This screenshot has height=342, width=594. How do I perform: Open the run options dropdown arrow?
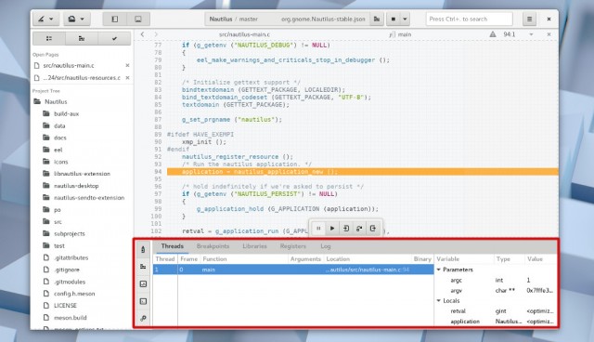pyautogui.click(x=405, y=19)
